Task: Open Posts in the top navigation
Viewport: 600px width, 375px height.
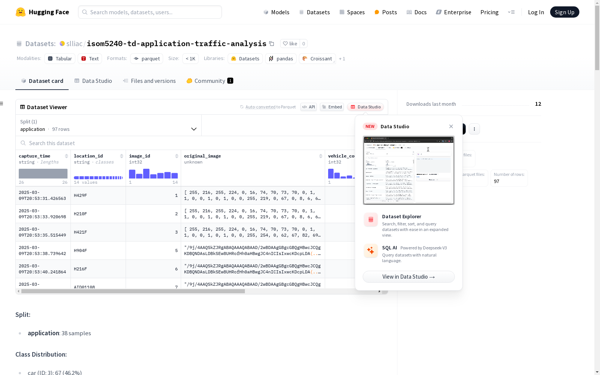Action: coord(385,12)
